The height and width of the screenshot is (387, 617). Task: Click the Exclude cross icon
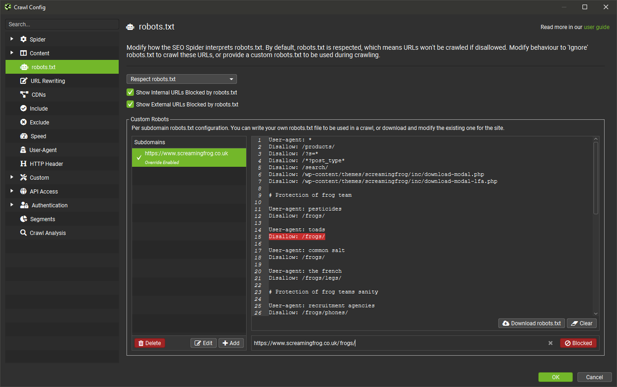[23, 122]
